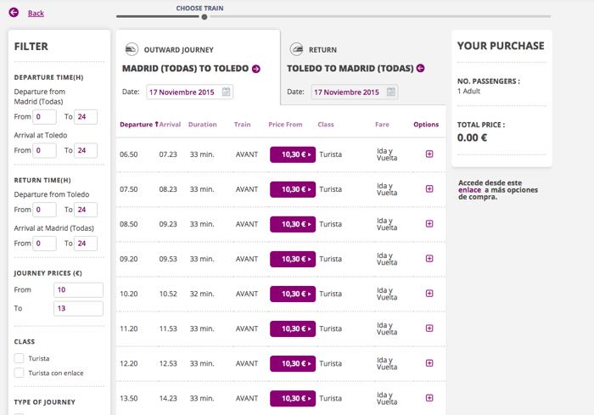Sort by the Fare column header
594x415 pixels.
tap(382, 124)
